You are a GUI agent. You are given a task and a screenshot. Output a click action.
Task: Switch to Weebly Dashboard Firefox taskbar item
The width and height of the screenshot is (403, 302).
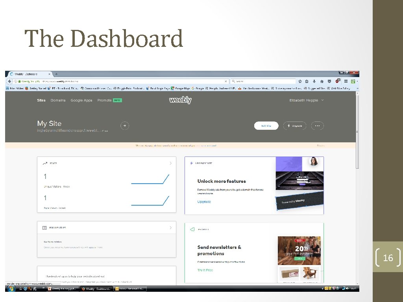click(96, 289)
